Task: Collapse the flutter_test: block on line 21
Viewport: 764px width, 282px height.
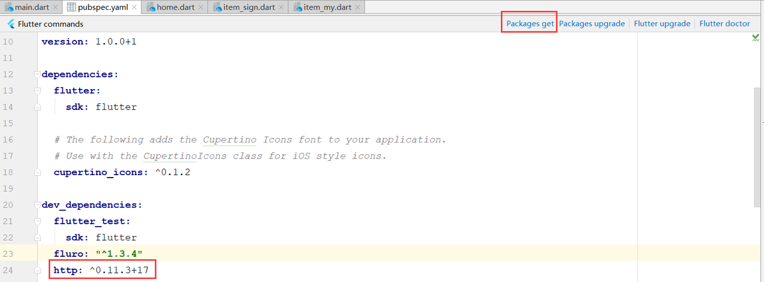Action: (x=37, y=221)
